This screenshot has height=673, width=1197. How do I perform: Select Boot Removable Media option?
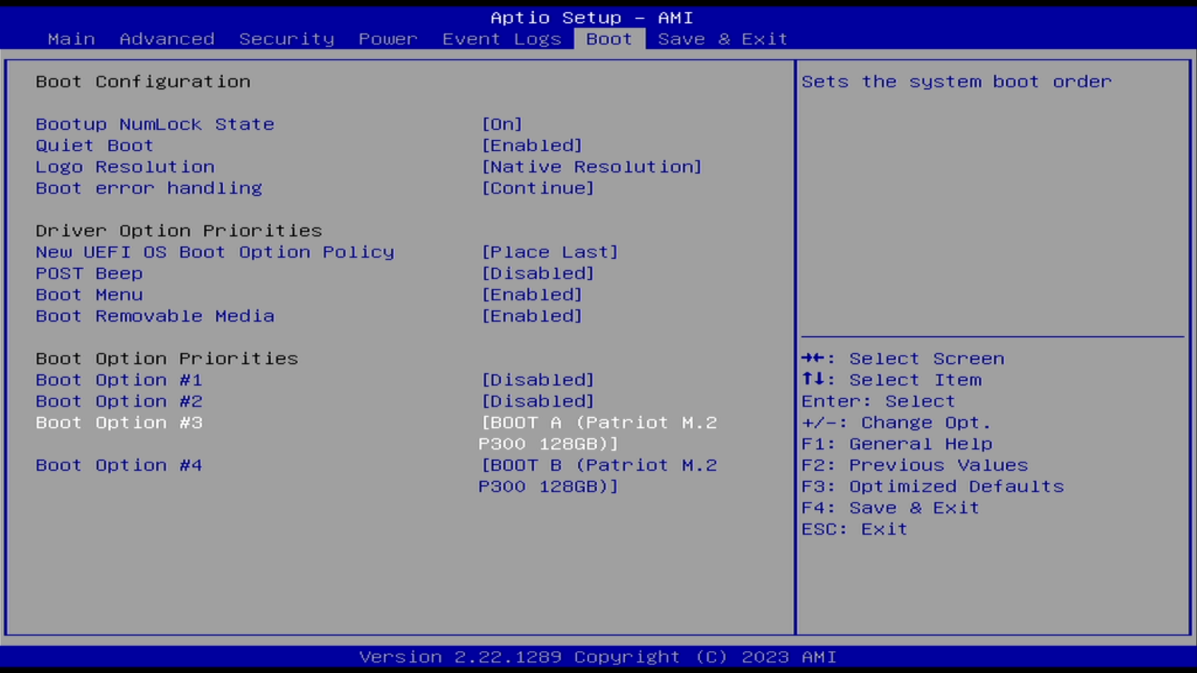pos(155,315)
